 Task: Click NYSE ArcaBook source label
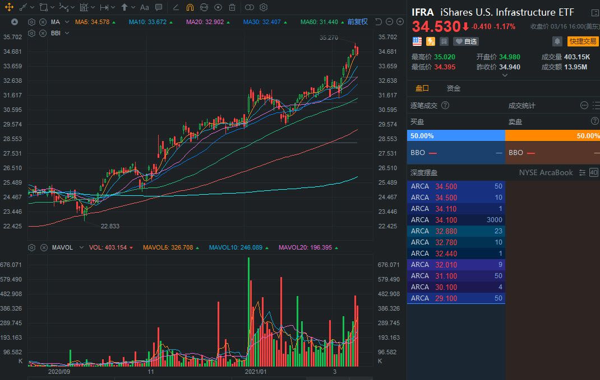click(546, 172)
